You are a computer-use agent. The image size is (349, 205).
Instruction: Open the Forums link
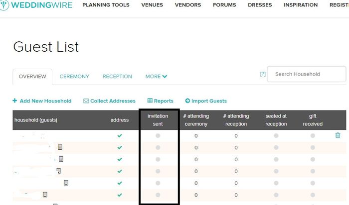click(224, 5)
